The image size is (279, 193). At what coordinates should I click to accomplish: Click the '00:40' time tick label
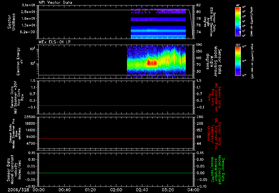tap(64, 190)
